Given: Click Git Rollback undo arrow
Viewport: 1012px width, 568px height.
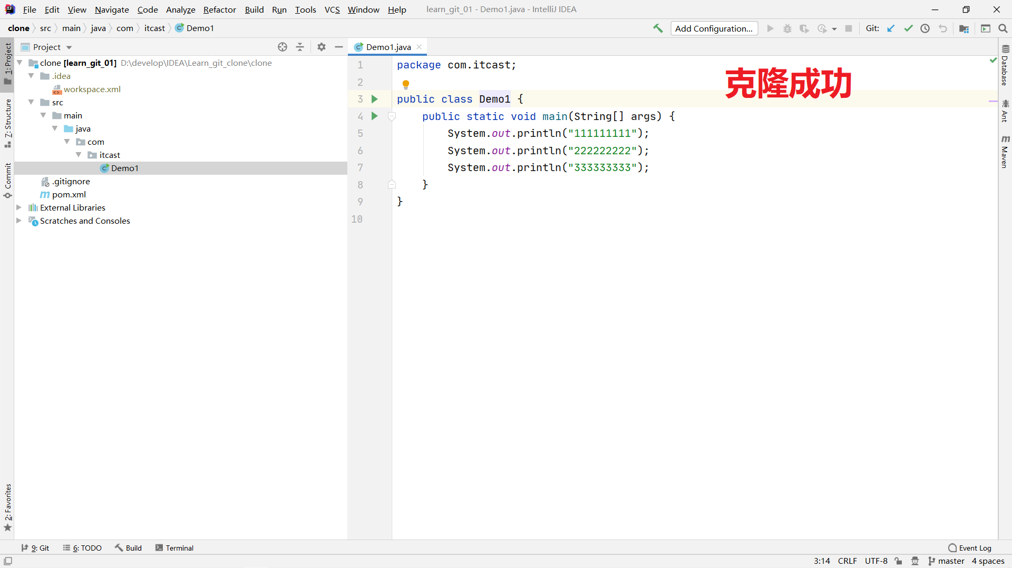Looking at the screenshot, I should click(942, 28).
